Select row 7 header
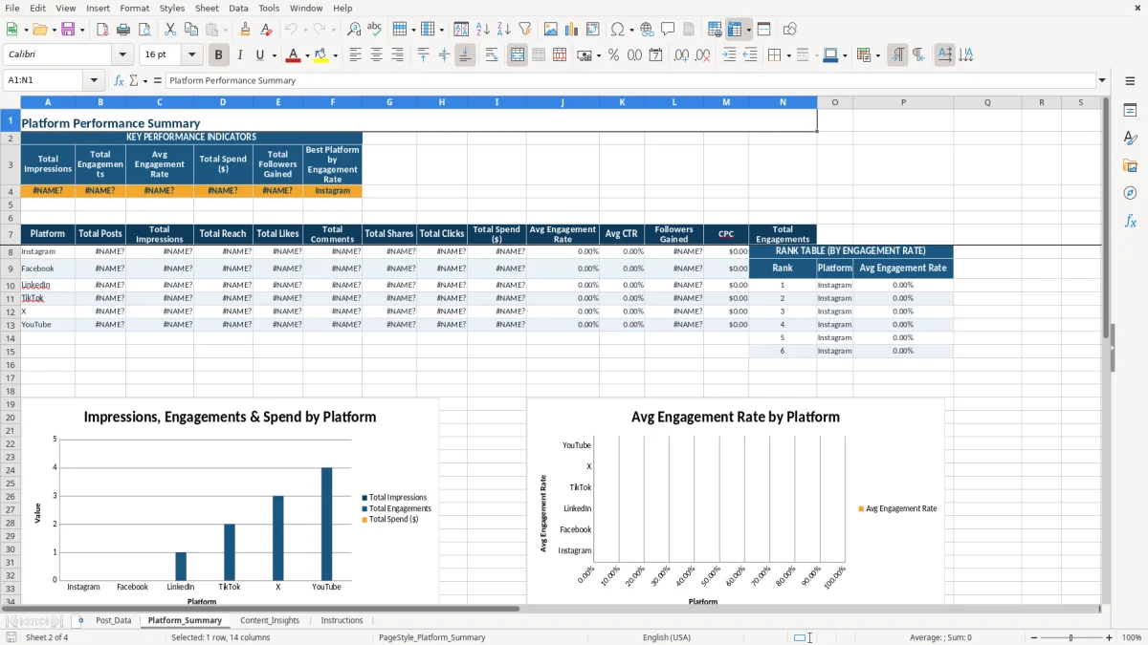Viewport: 1148px width, 645px height. tap(10, 234)
